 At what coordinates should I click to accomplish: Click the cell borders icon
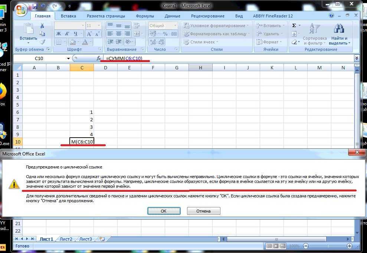tap(59, 42)
